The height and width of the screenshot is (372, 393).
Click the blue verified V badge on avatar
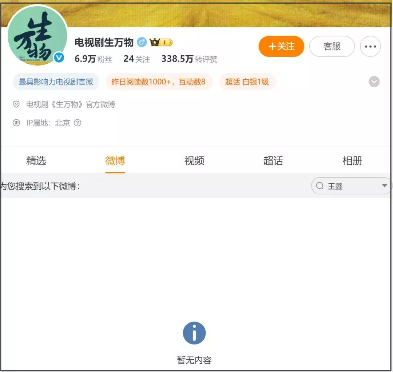59,58
